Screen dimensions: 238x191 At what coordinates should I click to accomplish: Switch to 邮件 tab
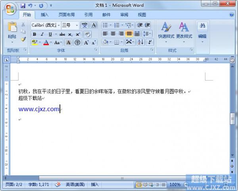(x=106, y=15)
